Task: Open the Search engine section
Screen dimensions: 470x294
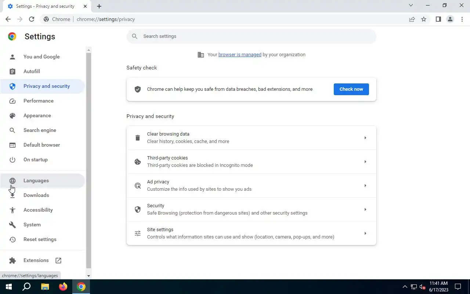Action: [x=43, y=130]
